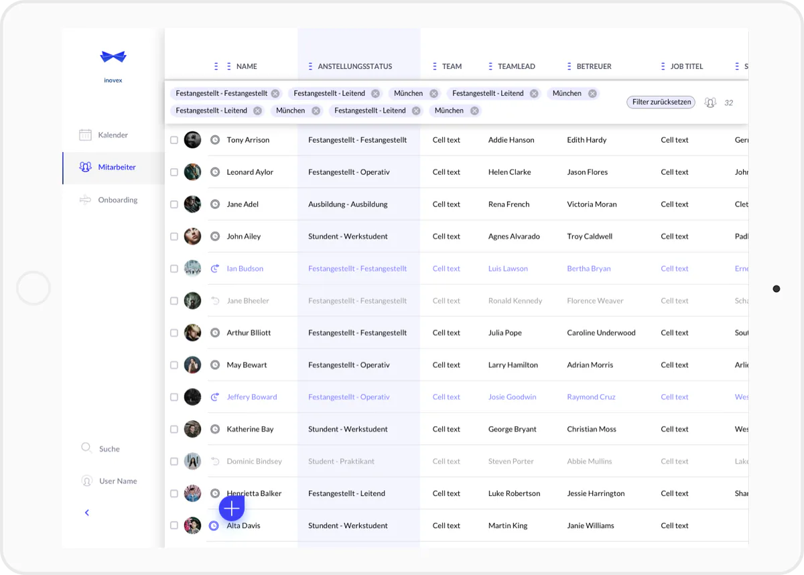Viewport: 804px width, 575px height.
Task: Click the Betreuer cell "Caroline Underwood"
Action: point(601,333)
